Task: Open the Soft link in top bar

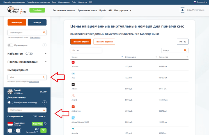Action: 74,2
